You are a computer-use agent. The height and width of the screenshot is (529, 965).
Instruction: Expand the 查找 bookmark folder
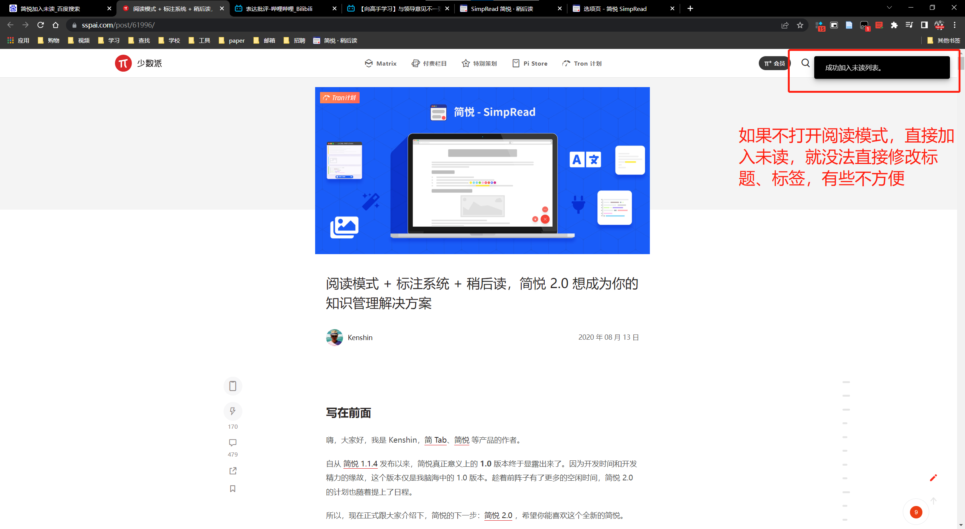139,40
